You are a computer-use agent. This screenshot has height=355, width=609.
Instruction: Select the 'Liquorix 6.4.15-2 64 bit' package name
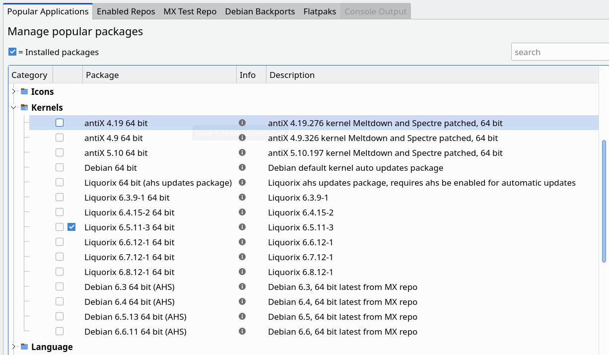(130, 213)
